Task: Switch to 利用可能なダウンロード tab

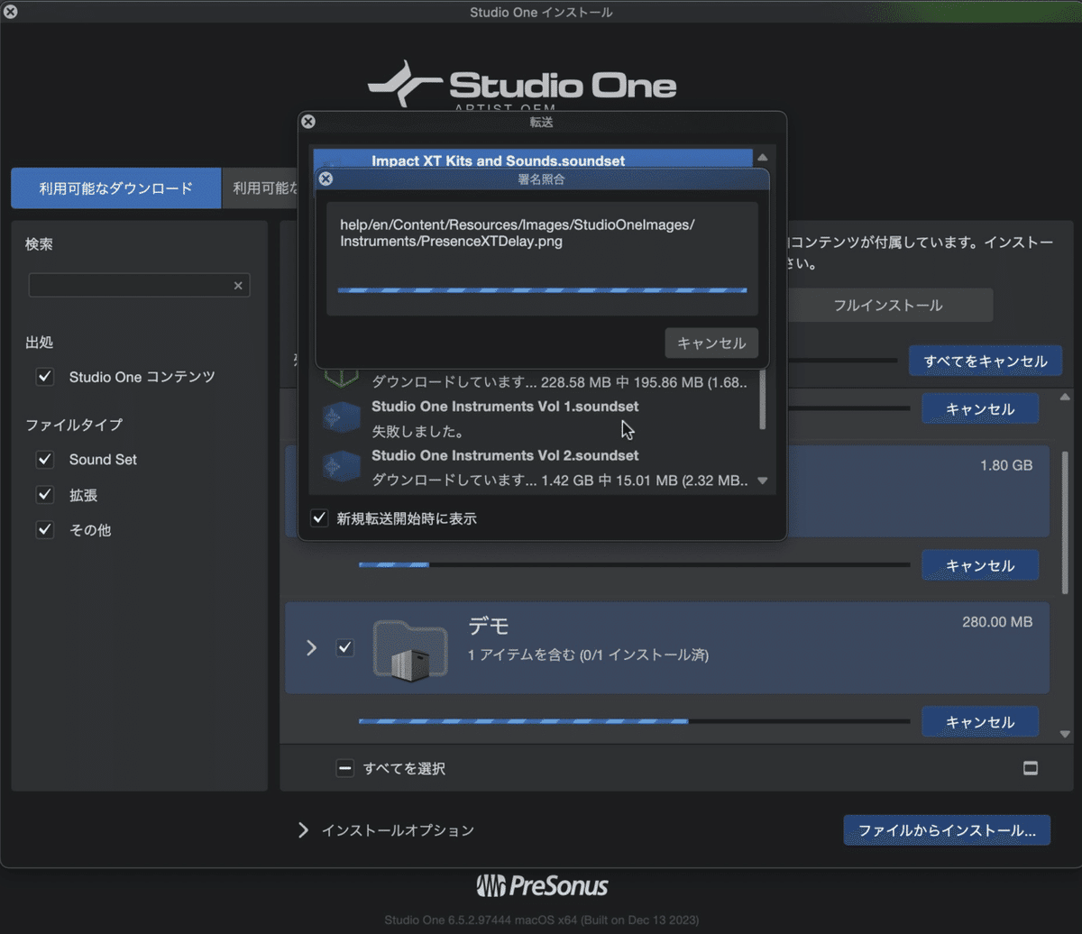Action: tap(115, 188)
